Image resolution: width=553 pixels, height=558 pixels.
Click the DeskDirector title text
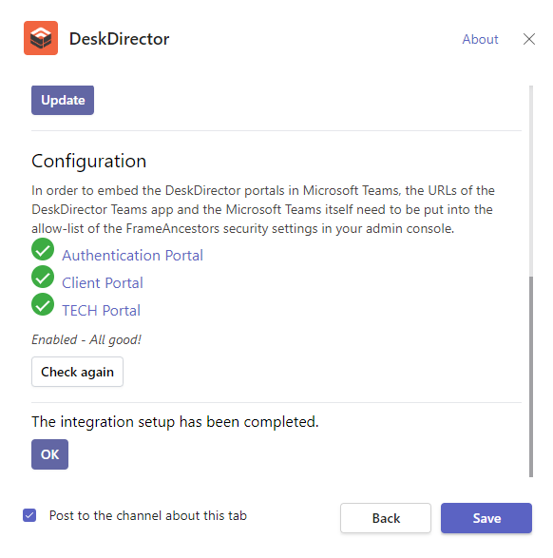119,39
